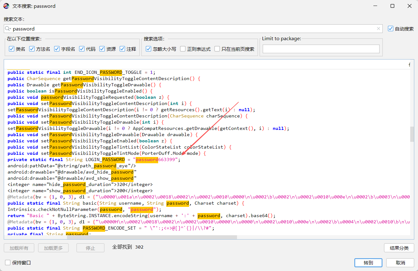Screen dimensions: 418x271
Task: Click the 取消 button
Action: (x=400, y=263)
